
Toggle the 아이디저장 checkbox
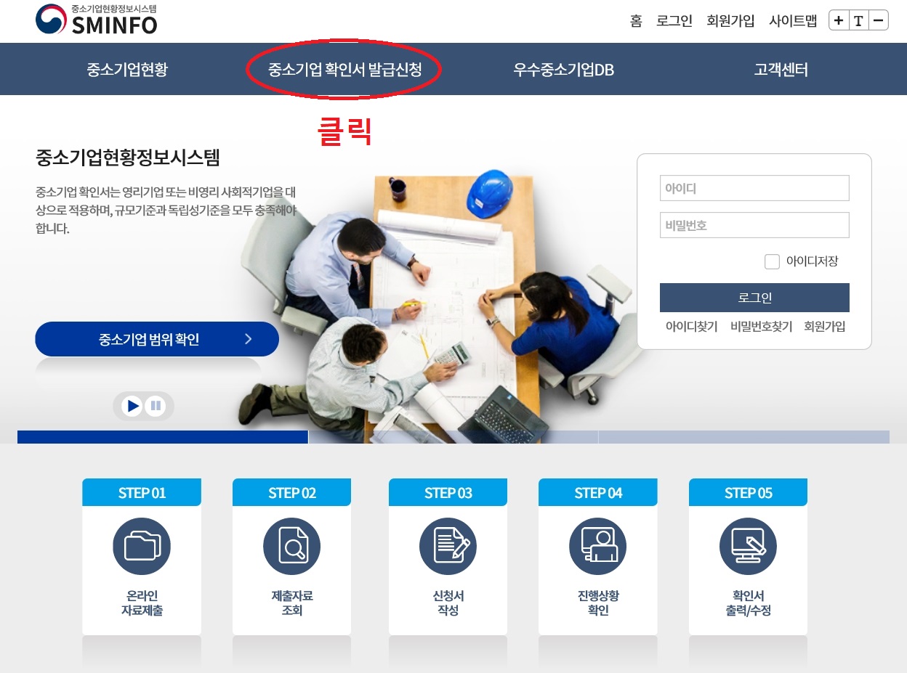coord(772,261)
